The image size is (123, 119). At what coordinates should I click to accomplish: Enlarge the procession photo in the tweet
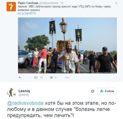pos(68,45)
